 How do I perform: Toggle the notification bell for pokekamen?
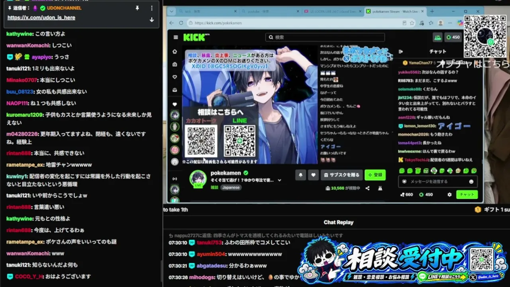[300, 175]
